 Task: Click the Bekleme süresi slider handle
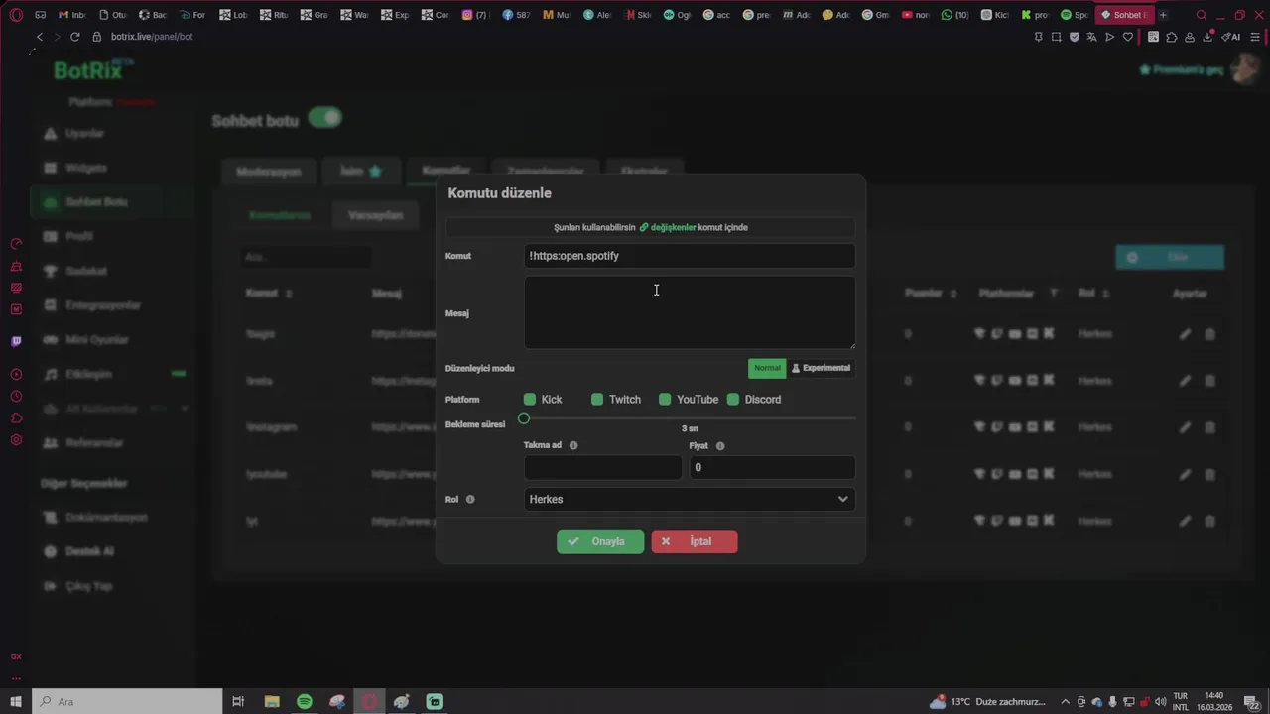coord(524,418)
